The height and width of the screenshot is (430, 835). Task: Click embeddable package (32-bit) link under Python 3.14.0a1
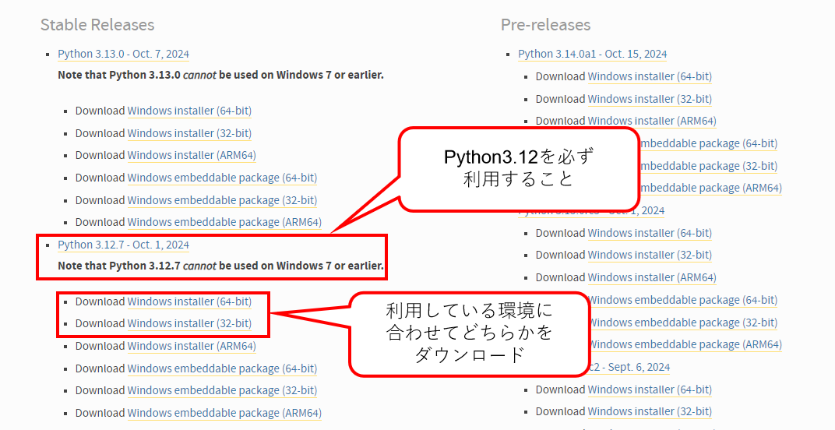click(x=708, y=166)
